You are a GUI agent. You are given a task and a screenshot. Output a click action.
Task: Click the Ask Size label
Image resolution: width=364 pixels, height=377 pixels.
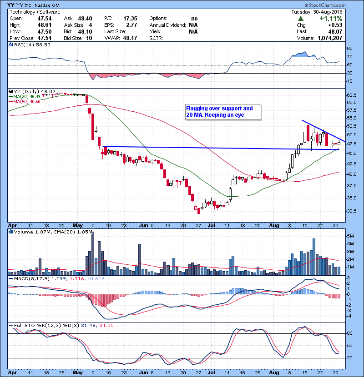click(74, 25)
